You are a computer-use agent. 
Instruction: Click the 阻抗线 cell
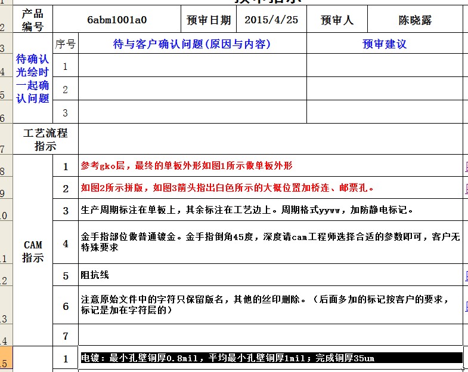(x=271, y=275)
